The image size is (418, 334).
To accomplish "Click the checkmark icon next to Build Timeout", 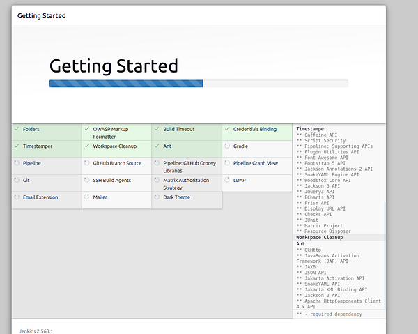I will pyautogui.click(x=157, y=129).
